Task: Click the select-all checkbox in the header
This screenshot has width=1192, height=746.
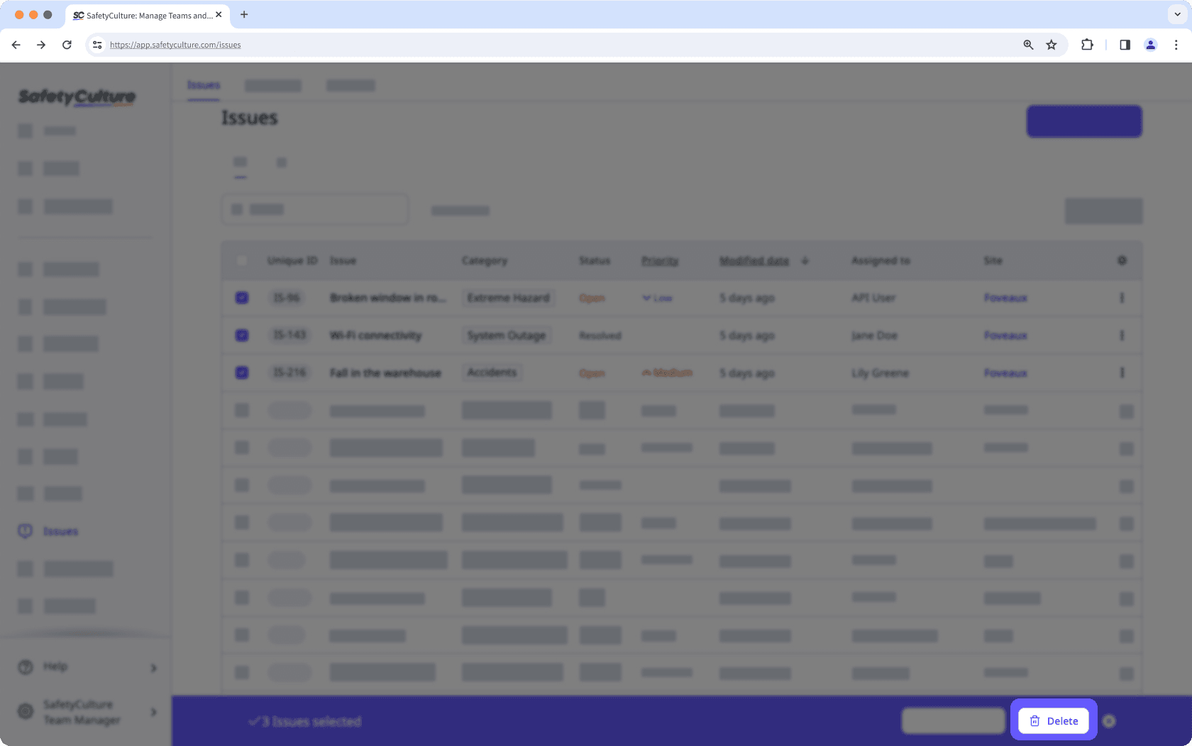Action: [x=242, y=260]
